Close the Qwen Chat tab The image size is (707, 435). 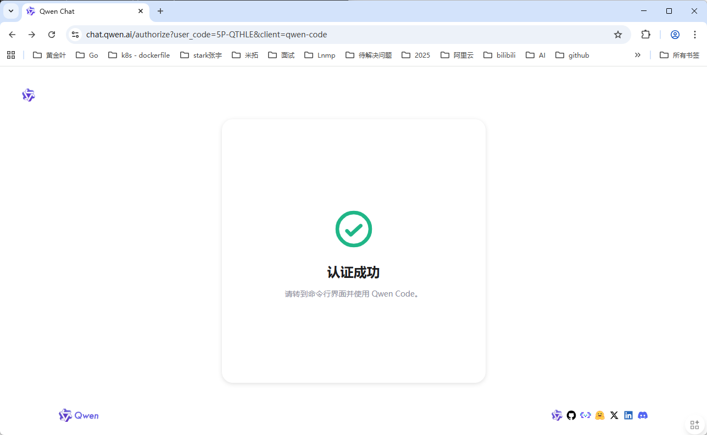coord(141,11)
